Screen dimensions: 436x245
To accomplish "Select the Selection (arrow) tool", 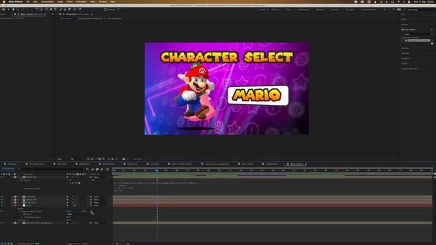I will [9, 10].
